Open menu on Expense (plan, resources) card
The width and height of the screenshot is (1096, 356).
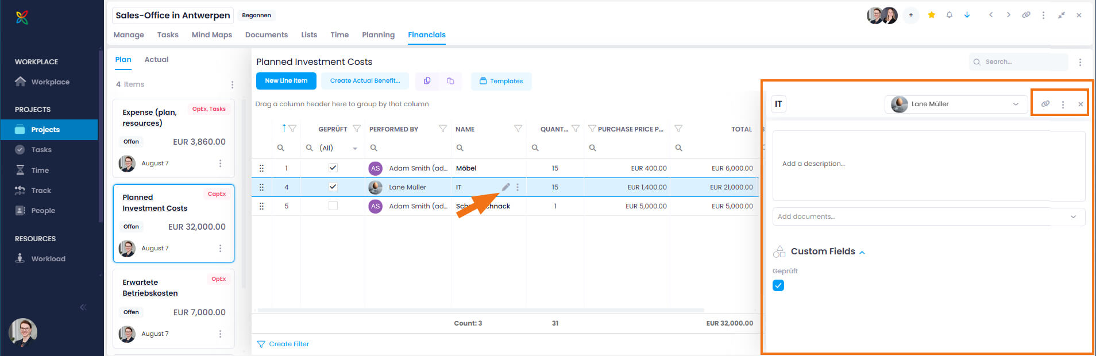pyautogui.click(x=220, y=164)
